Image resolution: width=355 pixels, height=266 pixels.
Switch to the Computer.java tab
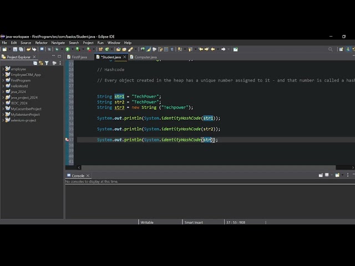coord(145,57)
